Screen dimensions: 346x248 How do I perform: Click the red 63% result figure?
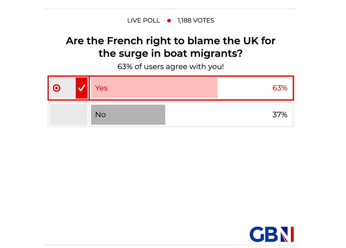click(280, 88)
